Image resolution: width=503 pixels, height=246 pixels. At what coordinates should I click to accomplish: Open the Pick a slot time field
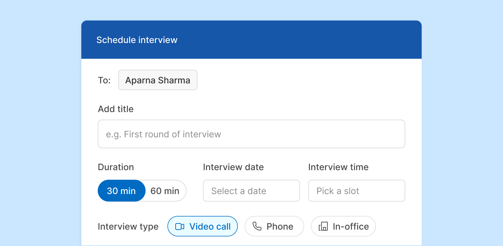[357, 191]
